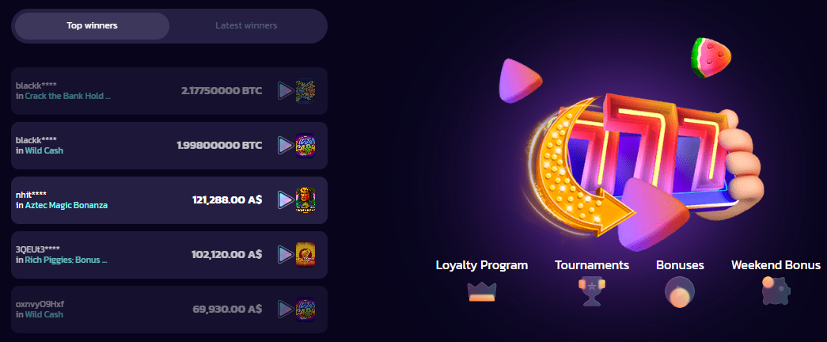The height and width of the screenshot is (342, 827).
Task: Click the Crack the Bank game thumbnail
Action: 305,91
